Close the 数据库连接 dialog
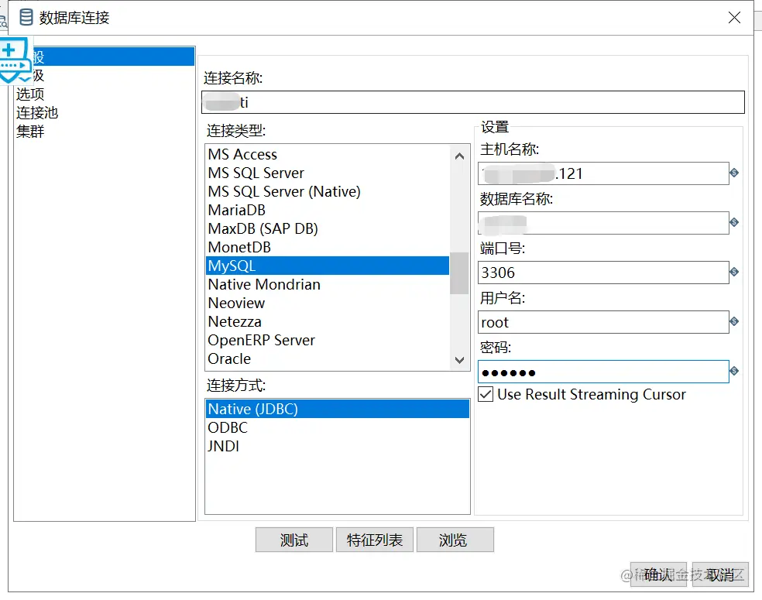Screen dimensions: 762x600 pos(734,18)
